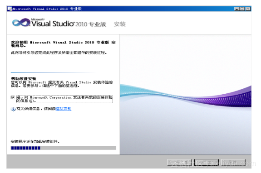Click the purple wave banner image
261x173 pixels.
[x=186, y=95]
